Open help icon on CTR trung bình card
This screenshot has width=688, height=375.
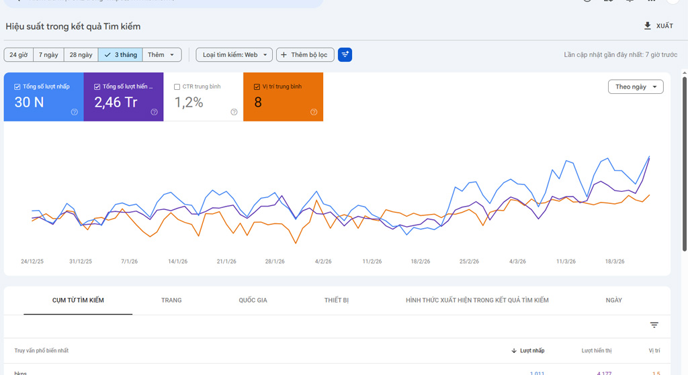click(x=234, y=112)
